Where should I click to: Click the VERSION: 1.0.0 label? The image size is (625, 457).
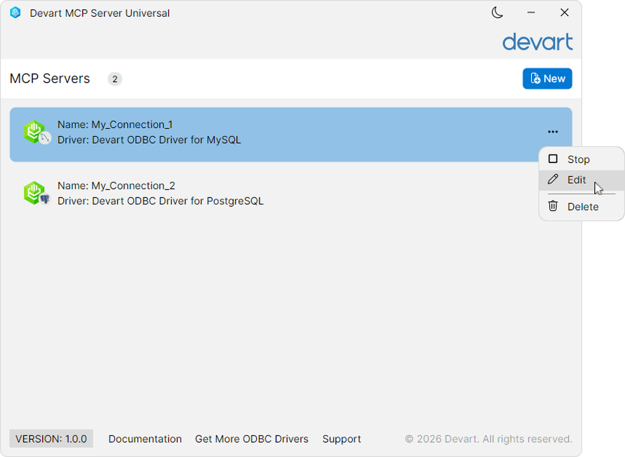point(51,439)
